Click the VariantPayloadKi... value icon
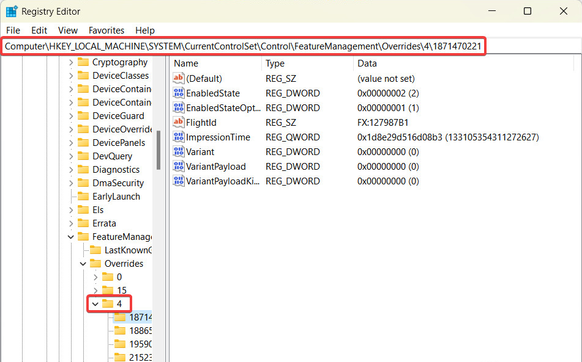The height and width of the screenshot is (362, 582). click(x=179, y=181)
